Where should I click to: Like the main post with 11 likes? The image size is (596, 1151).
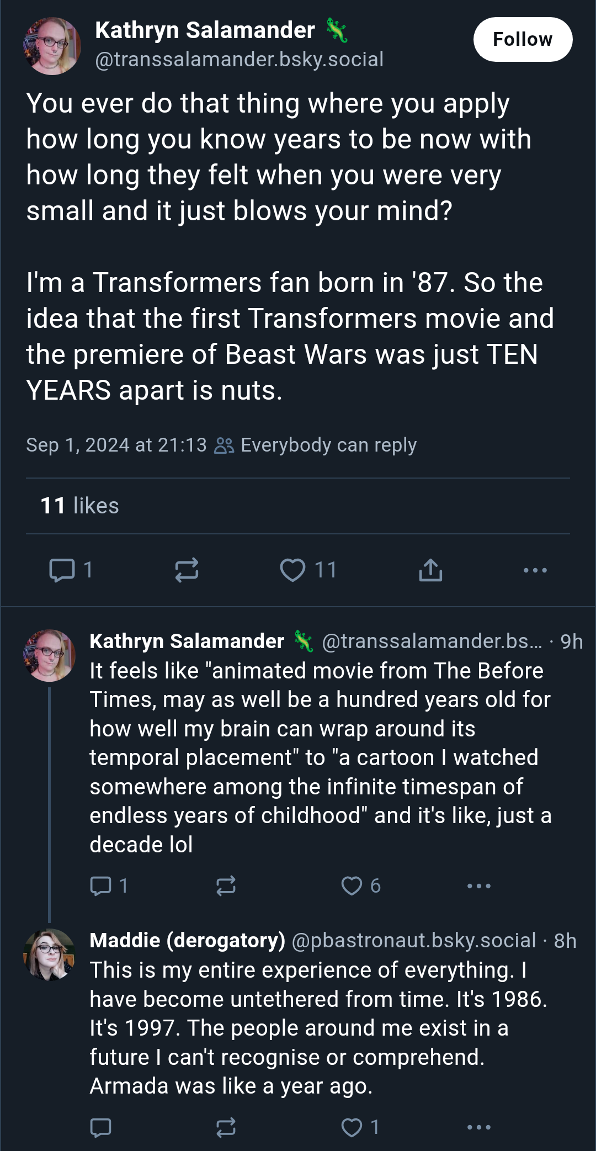[x=292, y=570]
